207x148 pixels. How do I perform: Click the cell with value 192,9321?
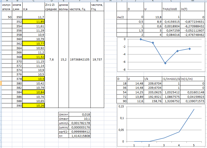[x=153, y=97]
